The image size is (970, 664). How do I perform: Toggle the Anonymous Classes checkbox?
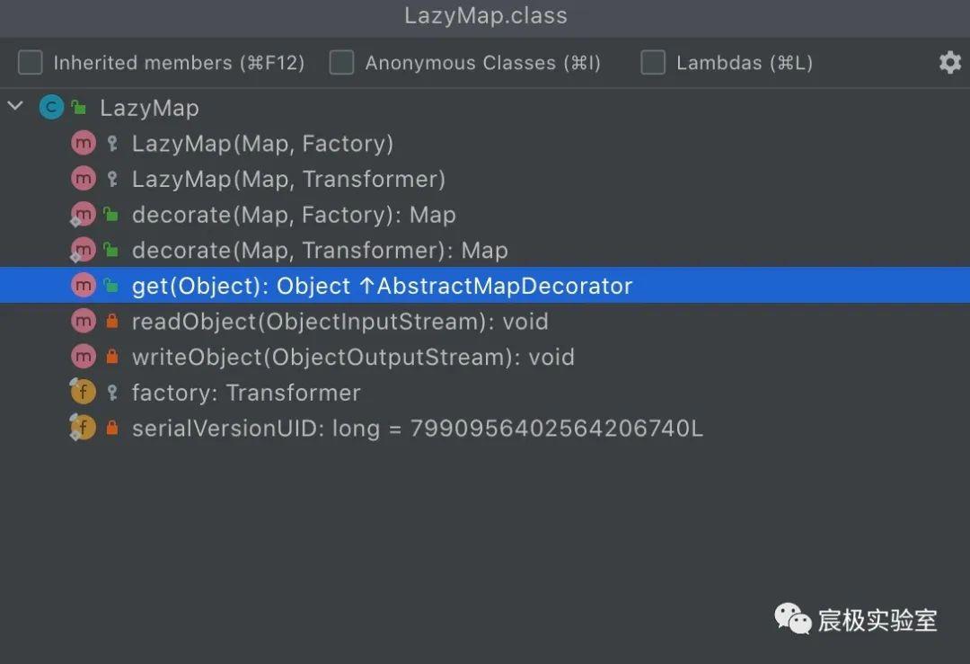[x=341, y=63]
